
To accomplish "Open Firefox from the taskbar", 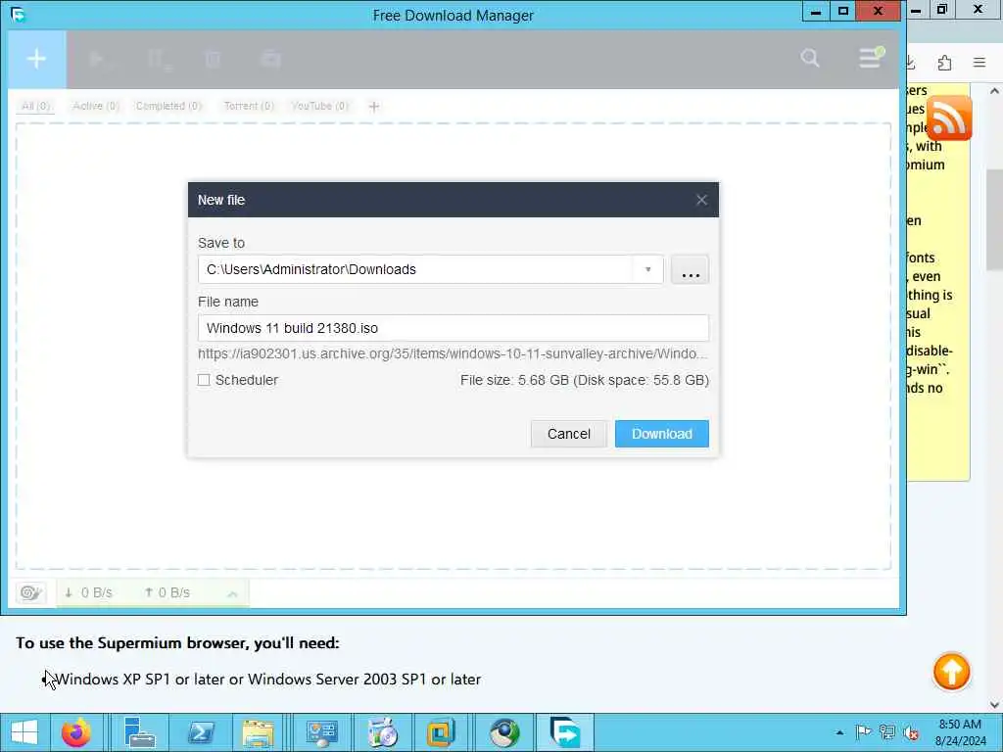I will [76, 732].
